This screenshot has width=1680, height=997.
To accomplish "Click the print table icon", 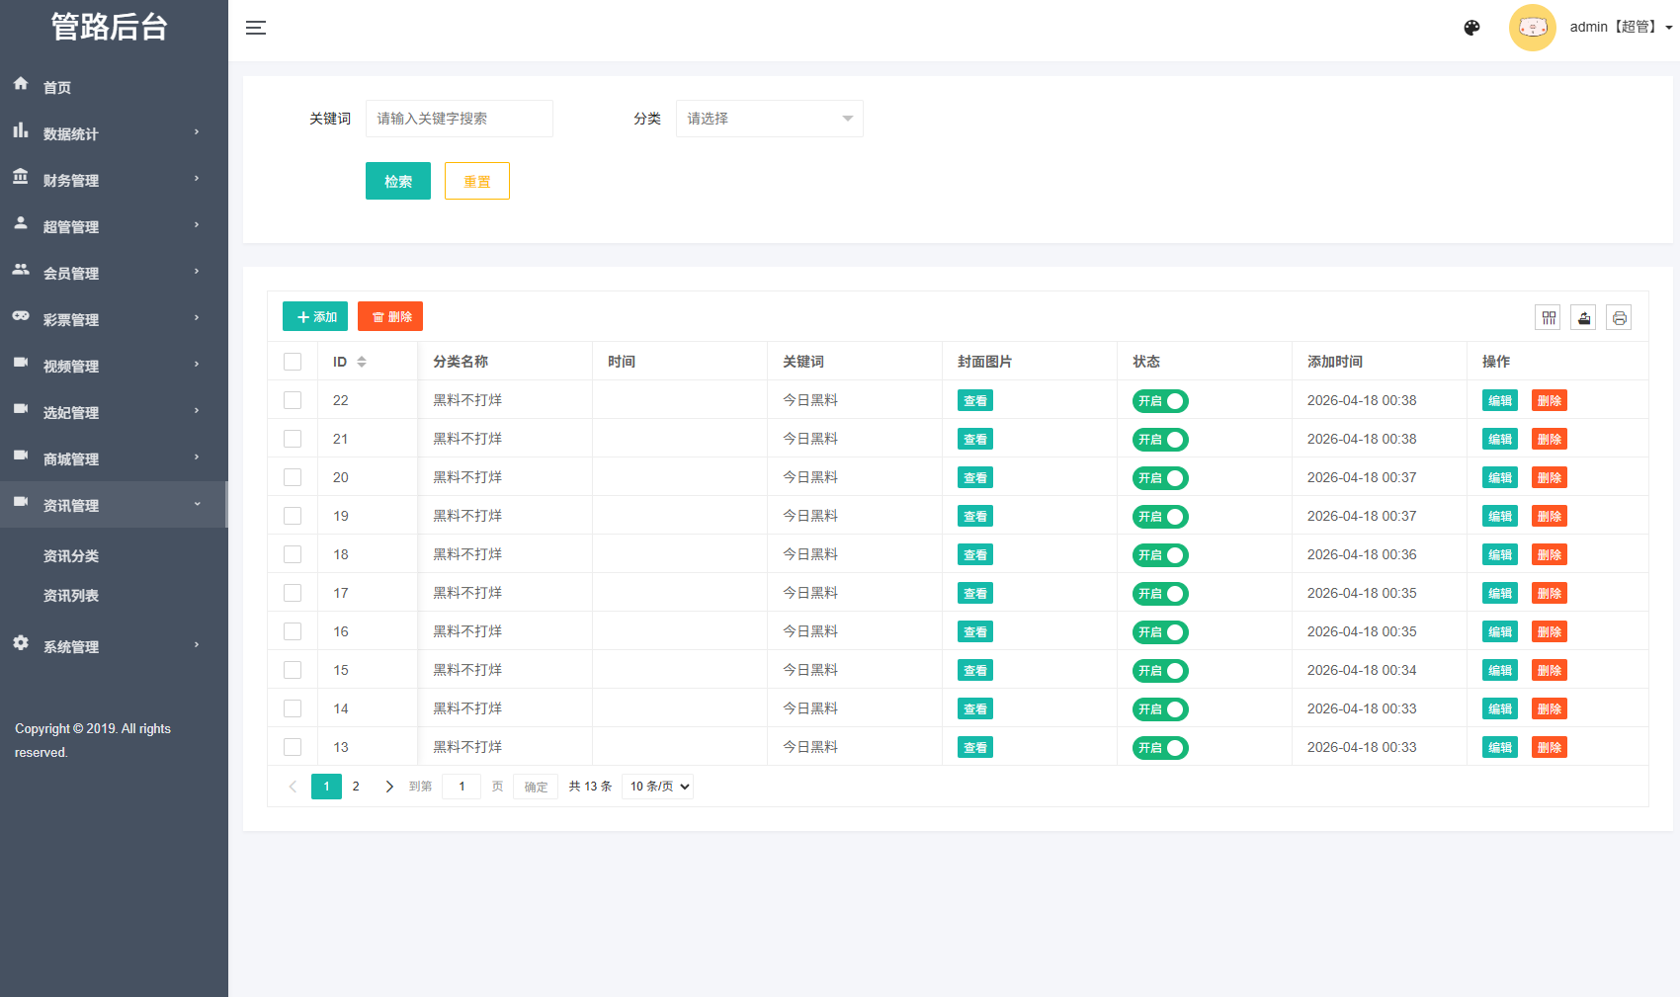I will (x=1619, y=317).
